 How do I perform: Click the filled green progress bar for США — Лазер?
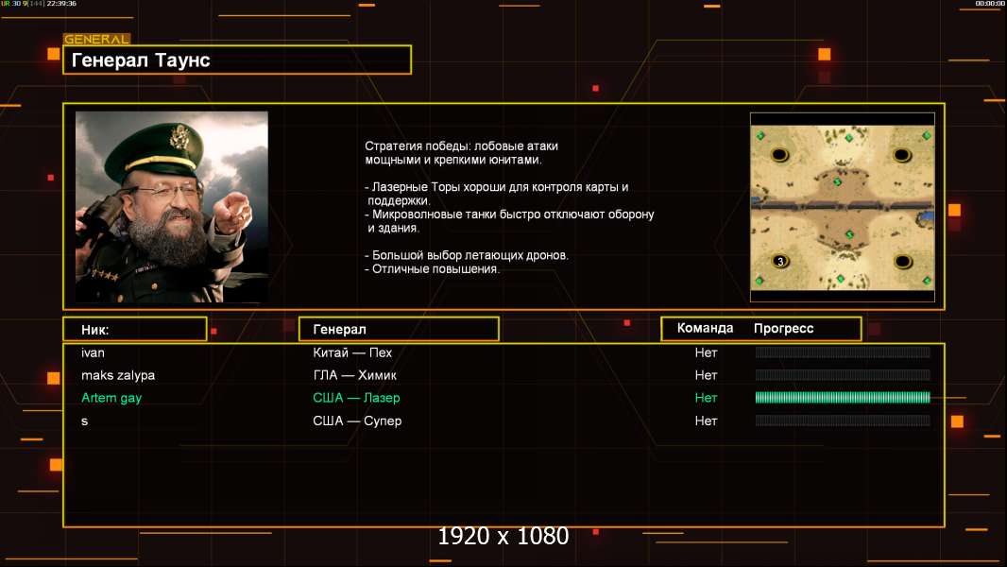[843, 398]
